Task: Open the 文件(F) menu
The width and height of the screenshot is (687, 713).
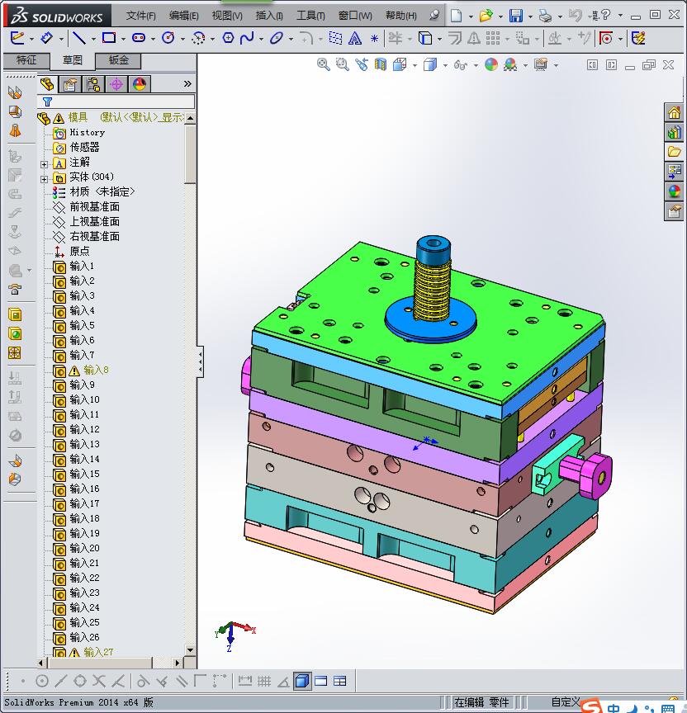Action: [x=141, y=16]
